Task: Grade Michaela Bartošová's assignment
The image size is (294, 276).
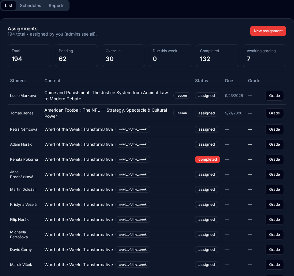Action: pyautogui.click(x=274, y=235)
